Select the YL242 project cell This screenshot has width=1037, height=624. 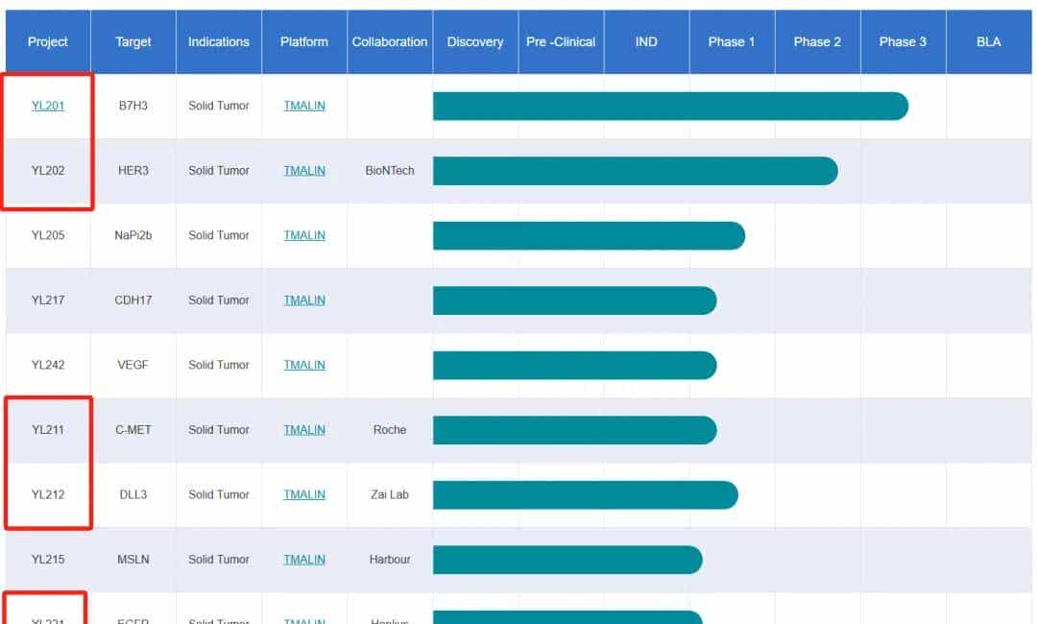(x=48, y=365)
